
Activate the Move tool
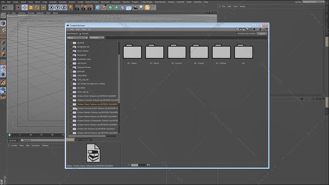(x=25, y=8)
